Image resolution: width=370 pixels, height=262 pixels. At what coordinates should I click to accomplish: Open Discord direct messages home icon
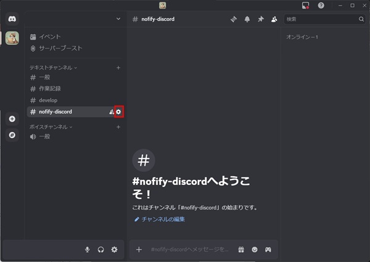12,19
